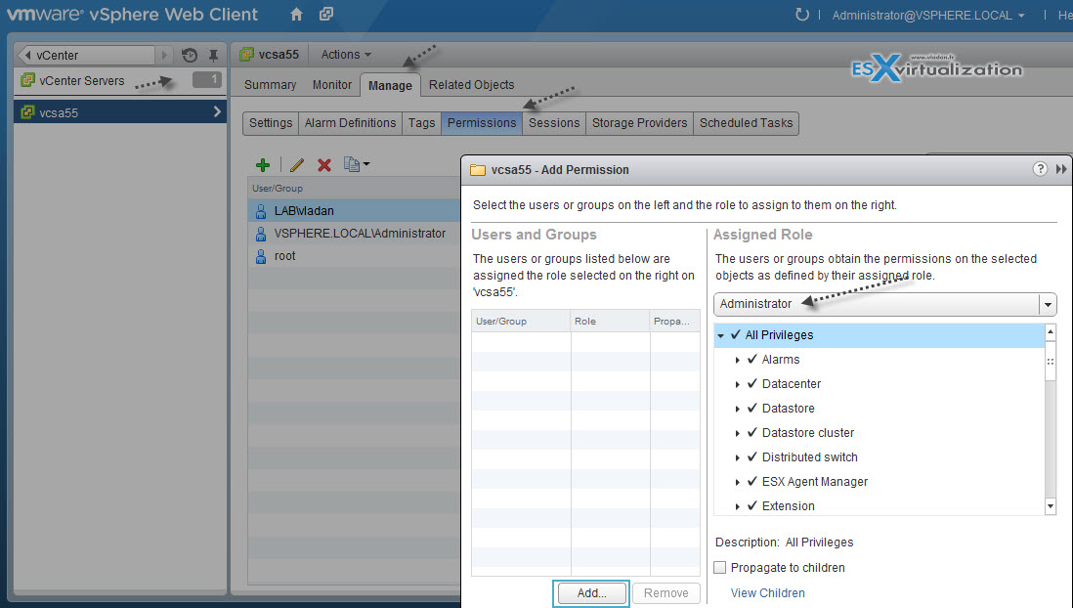Toggle ESX Agent Manager privilege checkmark

pos(752,482)
